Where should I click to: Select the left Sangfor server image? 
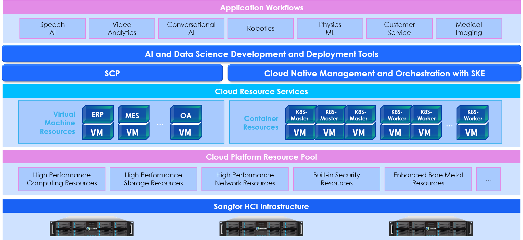click(92, 227)
